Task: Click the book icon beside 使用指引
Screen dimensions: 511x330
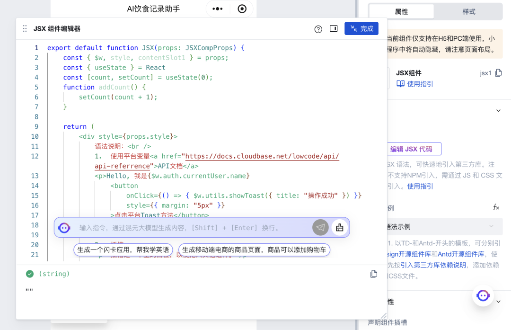Action: (x=401, y=84)
